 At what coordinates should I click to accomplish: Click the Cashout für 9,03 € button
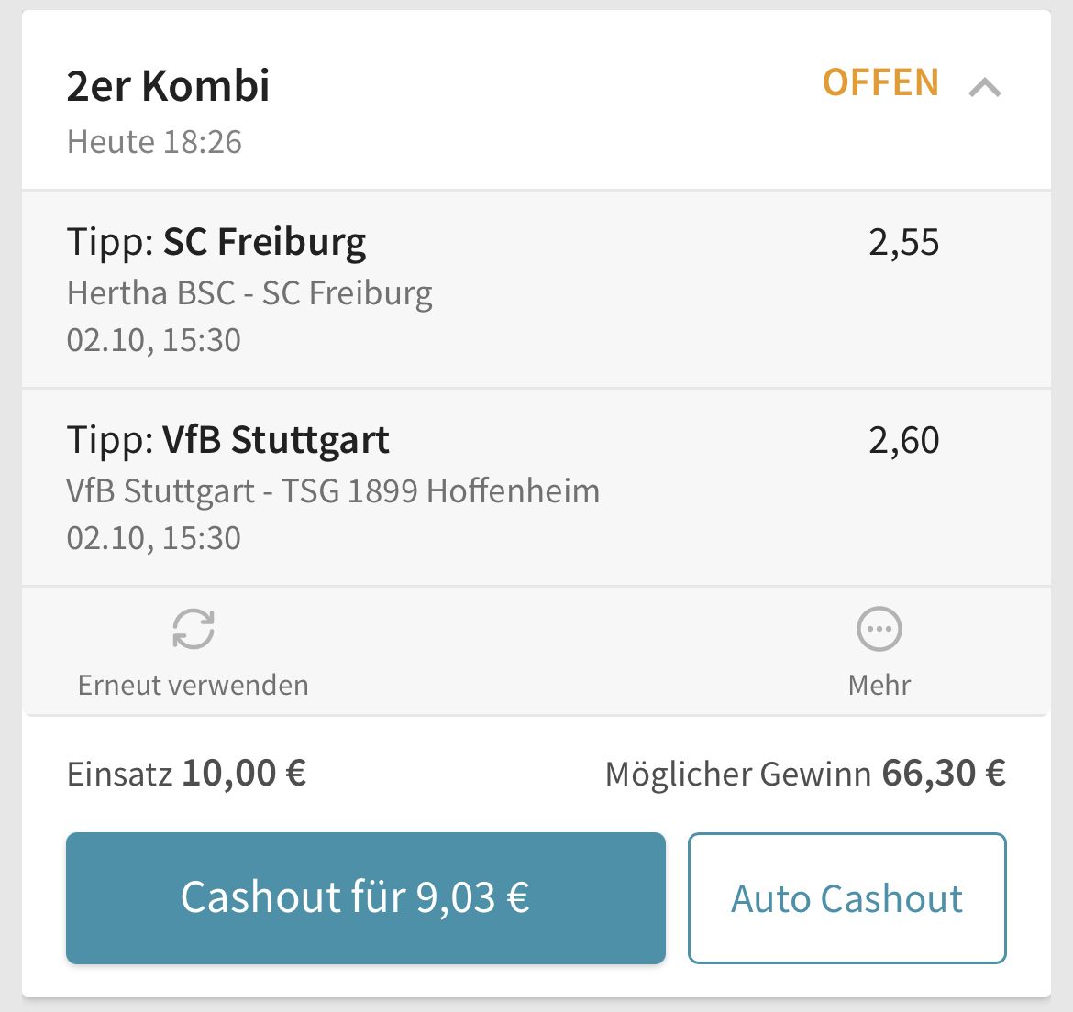coord(365,897)
